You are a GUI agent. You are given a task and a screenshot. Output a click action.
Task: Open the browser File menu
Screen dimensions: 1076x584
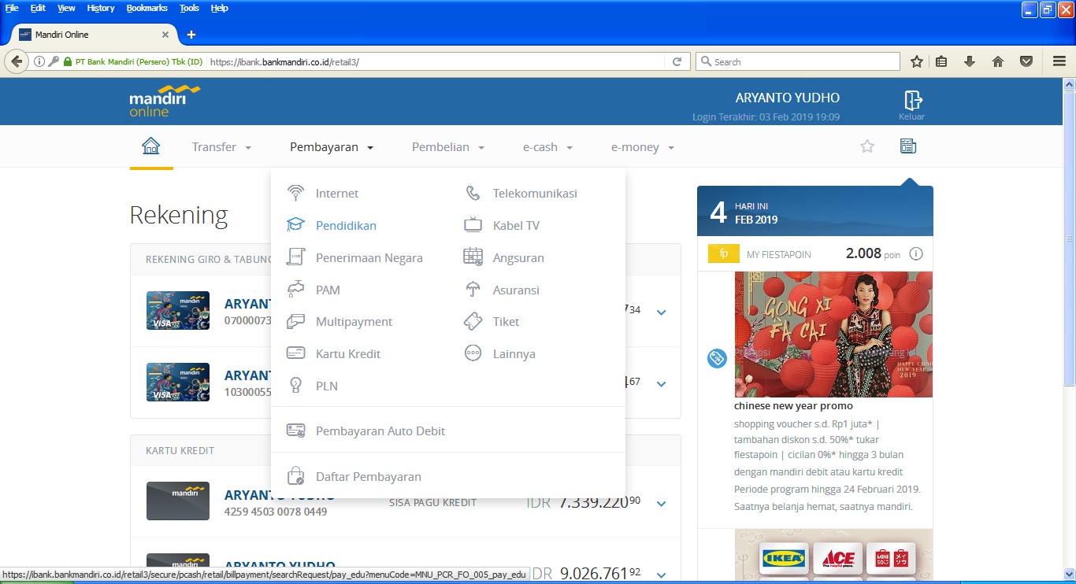coord(12,8)
